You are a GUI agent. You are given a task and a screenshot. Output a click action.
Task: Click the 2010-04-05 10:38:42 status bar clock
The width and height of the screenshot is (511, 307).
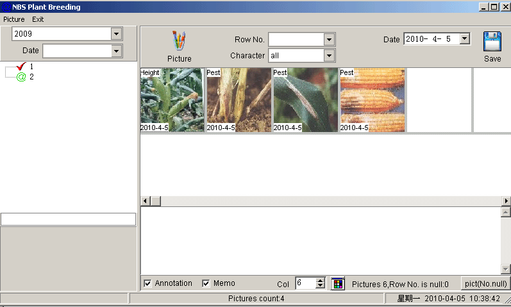pos(462,299)
